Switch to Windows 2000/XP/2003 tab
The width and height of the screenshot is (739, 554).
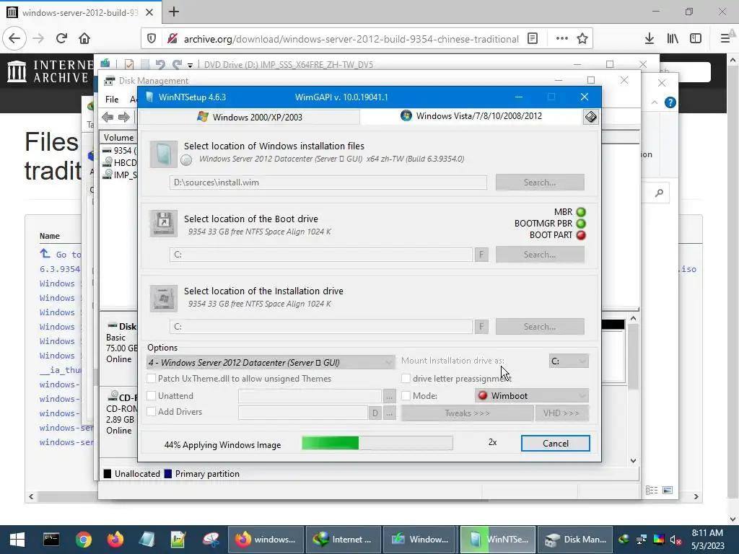click(x=250, y=117)
